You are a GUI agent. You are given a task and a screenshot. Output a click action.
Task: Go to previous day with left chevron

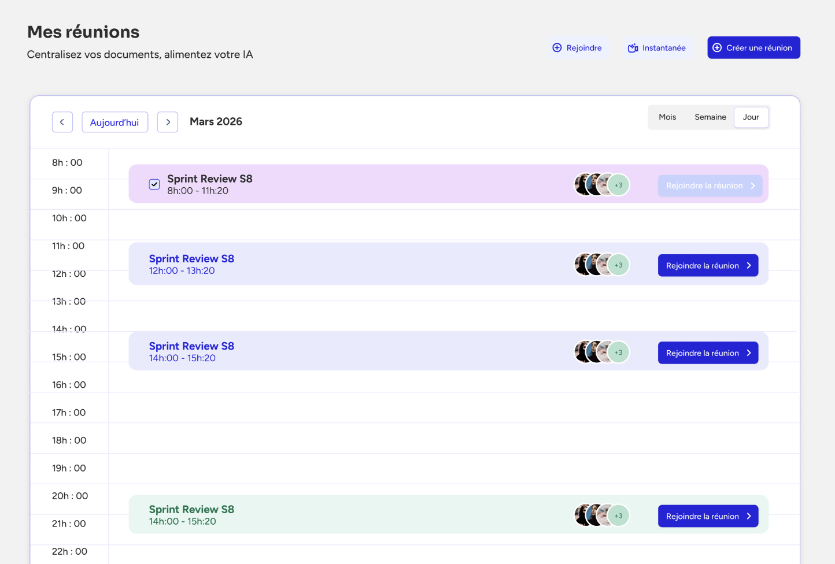62,122
